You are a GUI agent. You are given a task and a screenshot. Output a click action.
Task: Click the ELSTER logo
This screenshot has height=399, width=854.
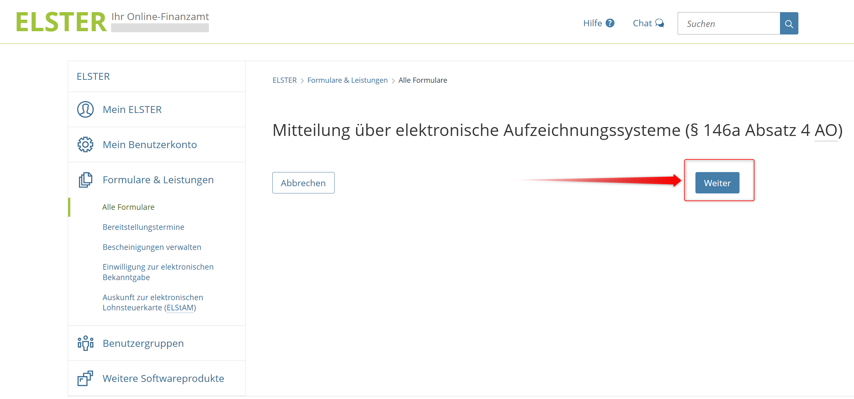61,22
